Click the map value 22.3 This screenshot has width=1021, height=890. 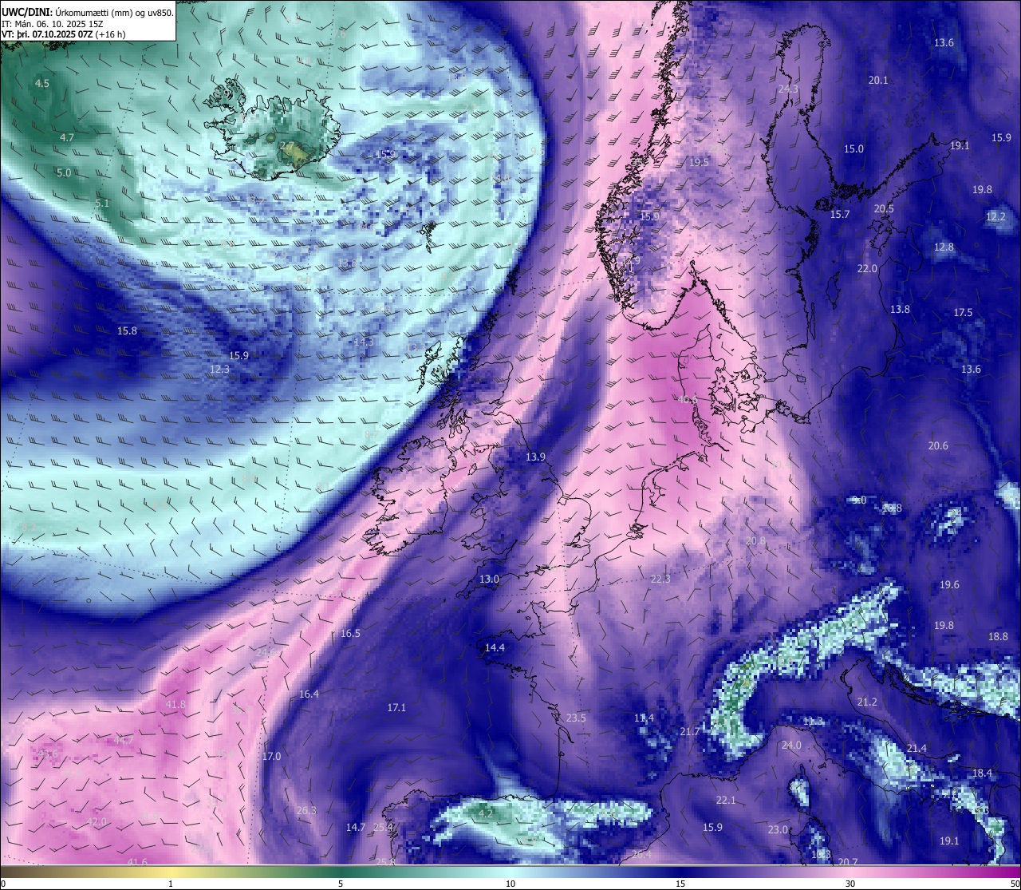660,579
